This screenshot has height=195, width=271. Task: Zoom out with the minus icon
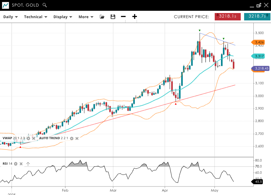point(123,17)
